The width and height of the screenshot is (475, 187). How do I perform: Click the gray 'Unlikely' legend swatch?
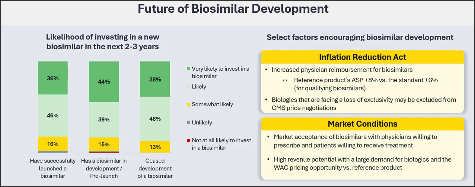click(x=188, y=123)
